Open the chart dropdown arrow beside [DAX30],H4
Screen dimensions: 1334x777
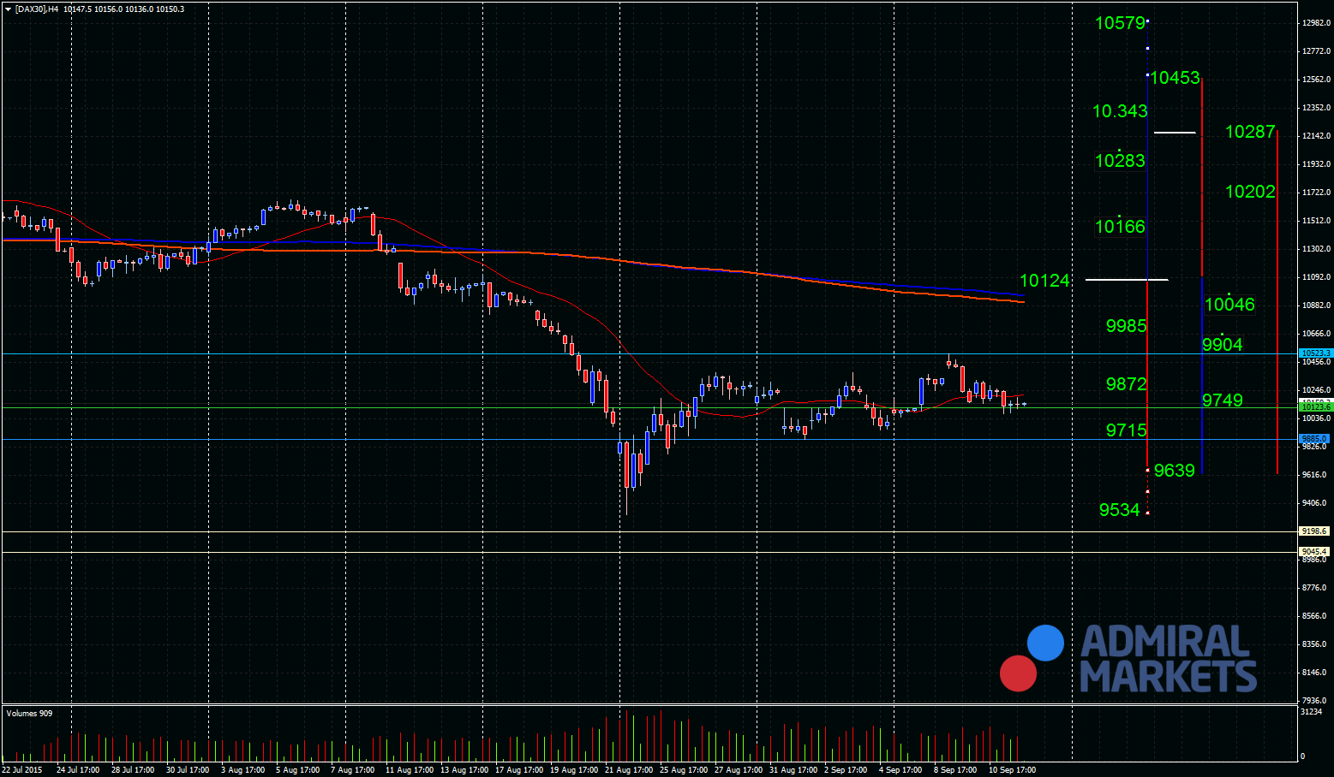pos(8,9)
